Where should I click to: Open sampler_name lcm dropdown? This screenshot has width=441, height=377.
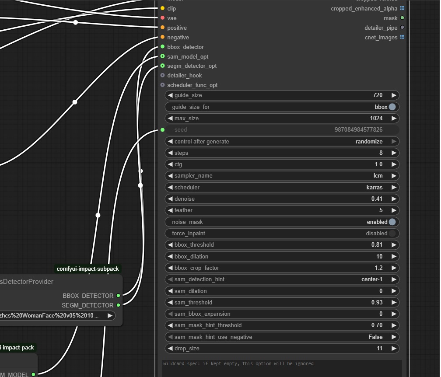click(x=282, y=176)
